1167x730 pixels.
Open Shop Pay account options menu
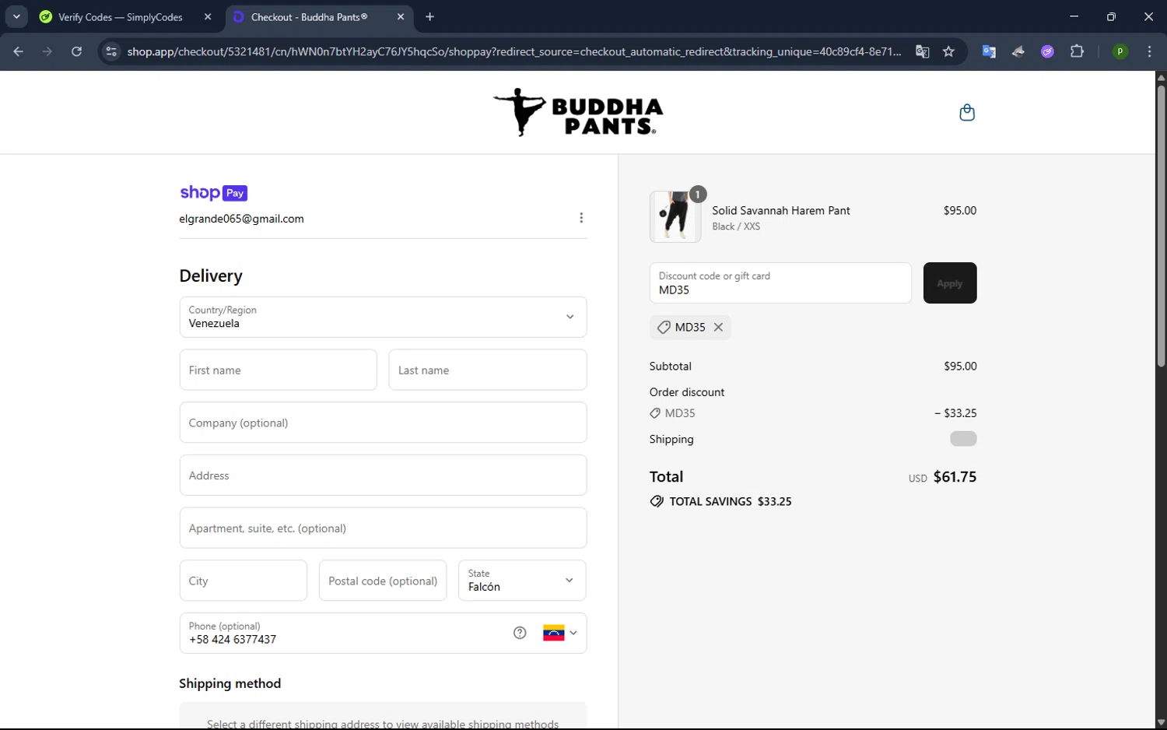click(581, 218)
